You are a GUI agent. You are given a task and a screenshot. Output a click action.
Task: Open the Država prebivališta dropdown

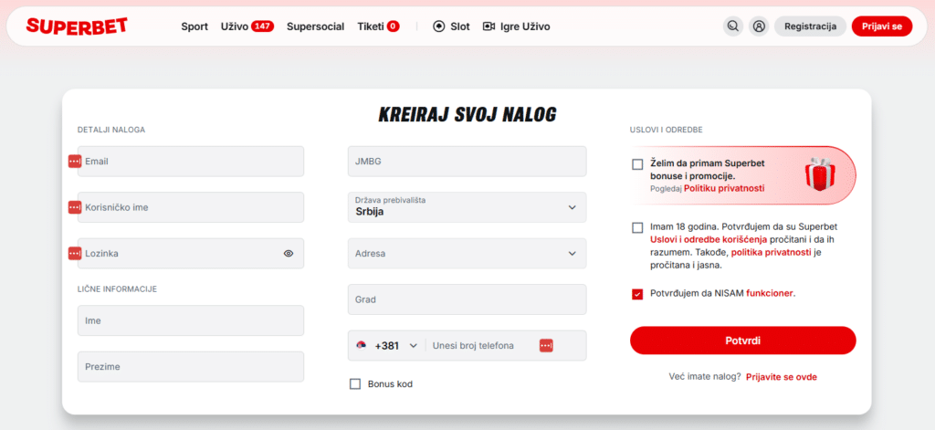[x=467, y=207]
